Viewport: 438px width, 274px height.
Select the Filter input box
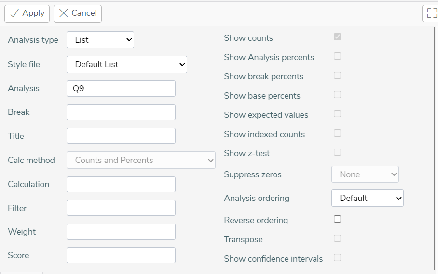(121, 208)
